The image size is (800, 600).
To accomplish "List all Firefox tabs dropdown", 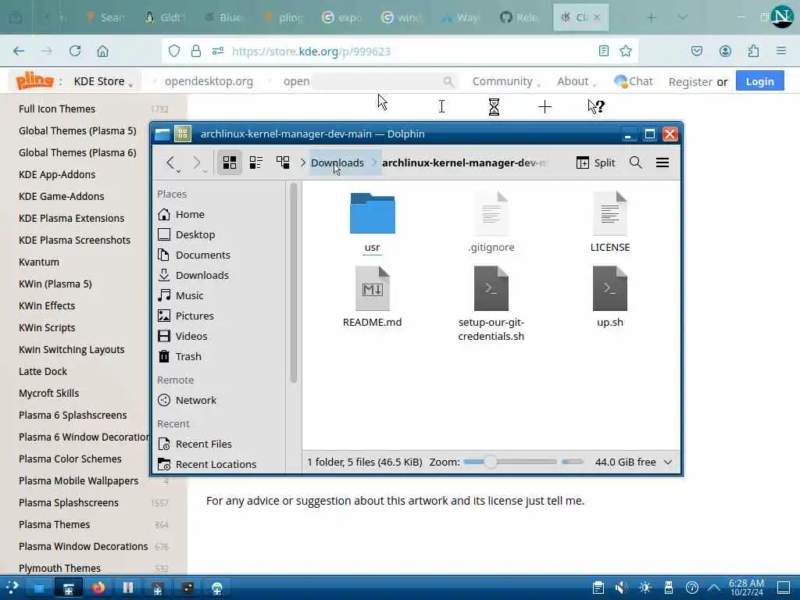I will (682, 17).
